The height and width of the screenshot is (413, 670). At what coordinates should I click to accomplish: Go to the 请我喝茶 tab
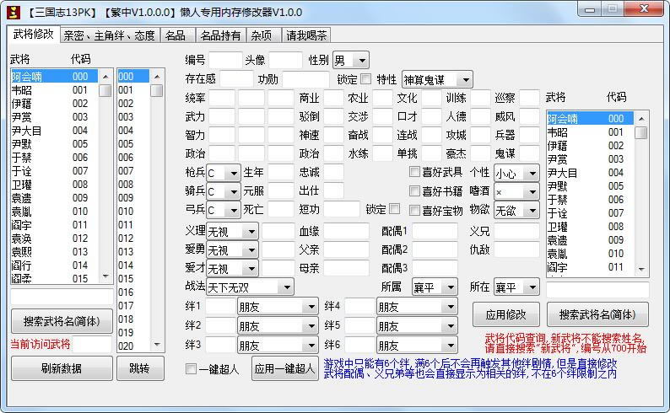click(x=306, y=35)
